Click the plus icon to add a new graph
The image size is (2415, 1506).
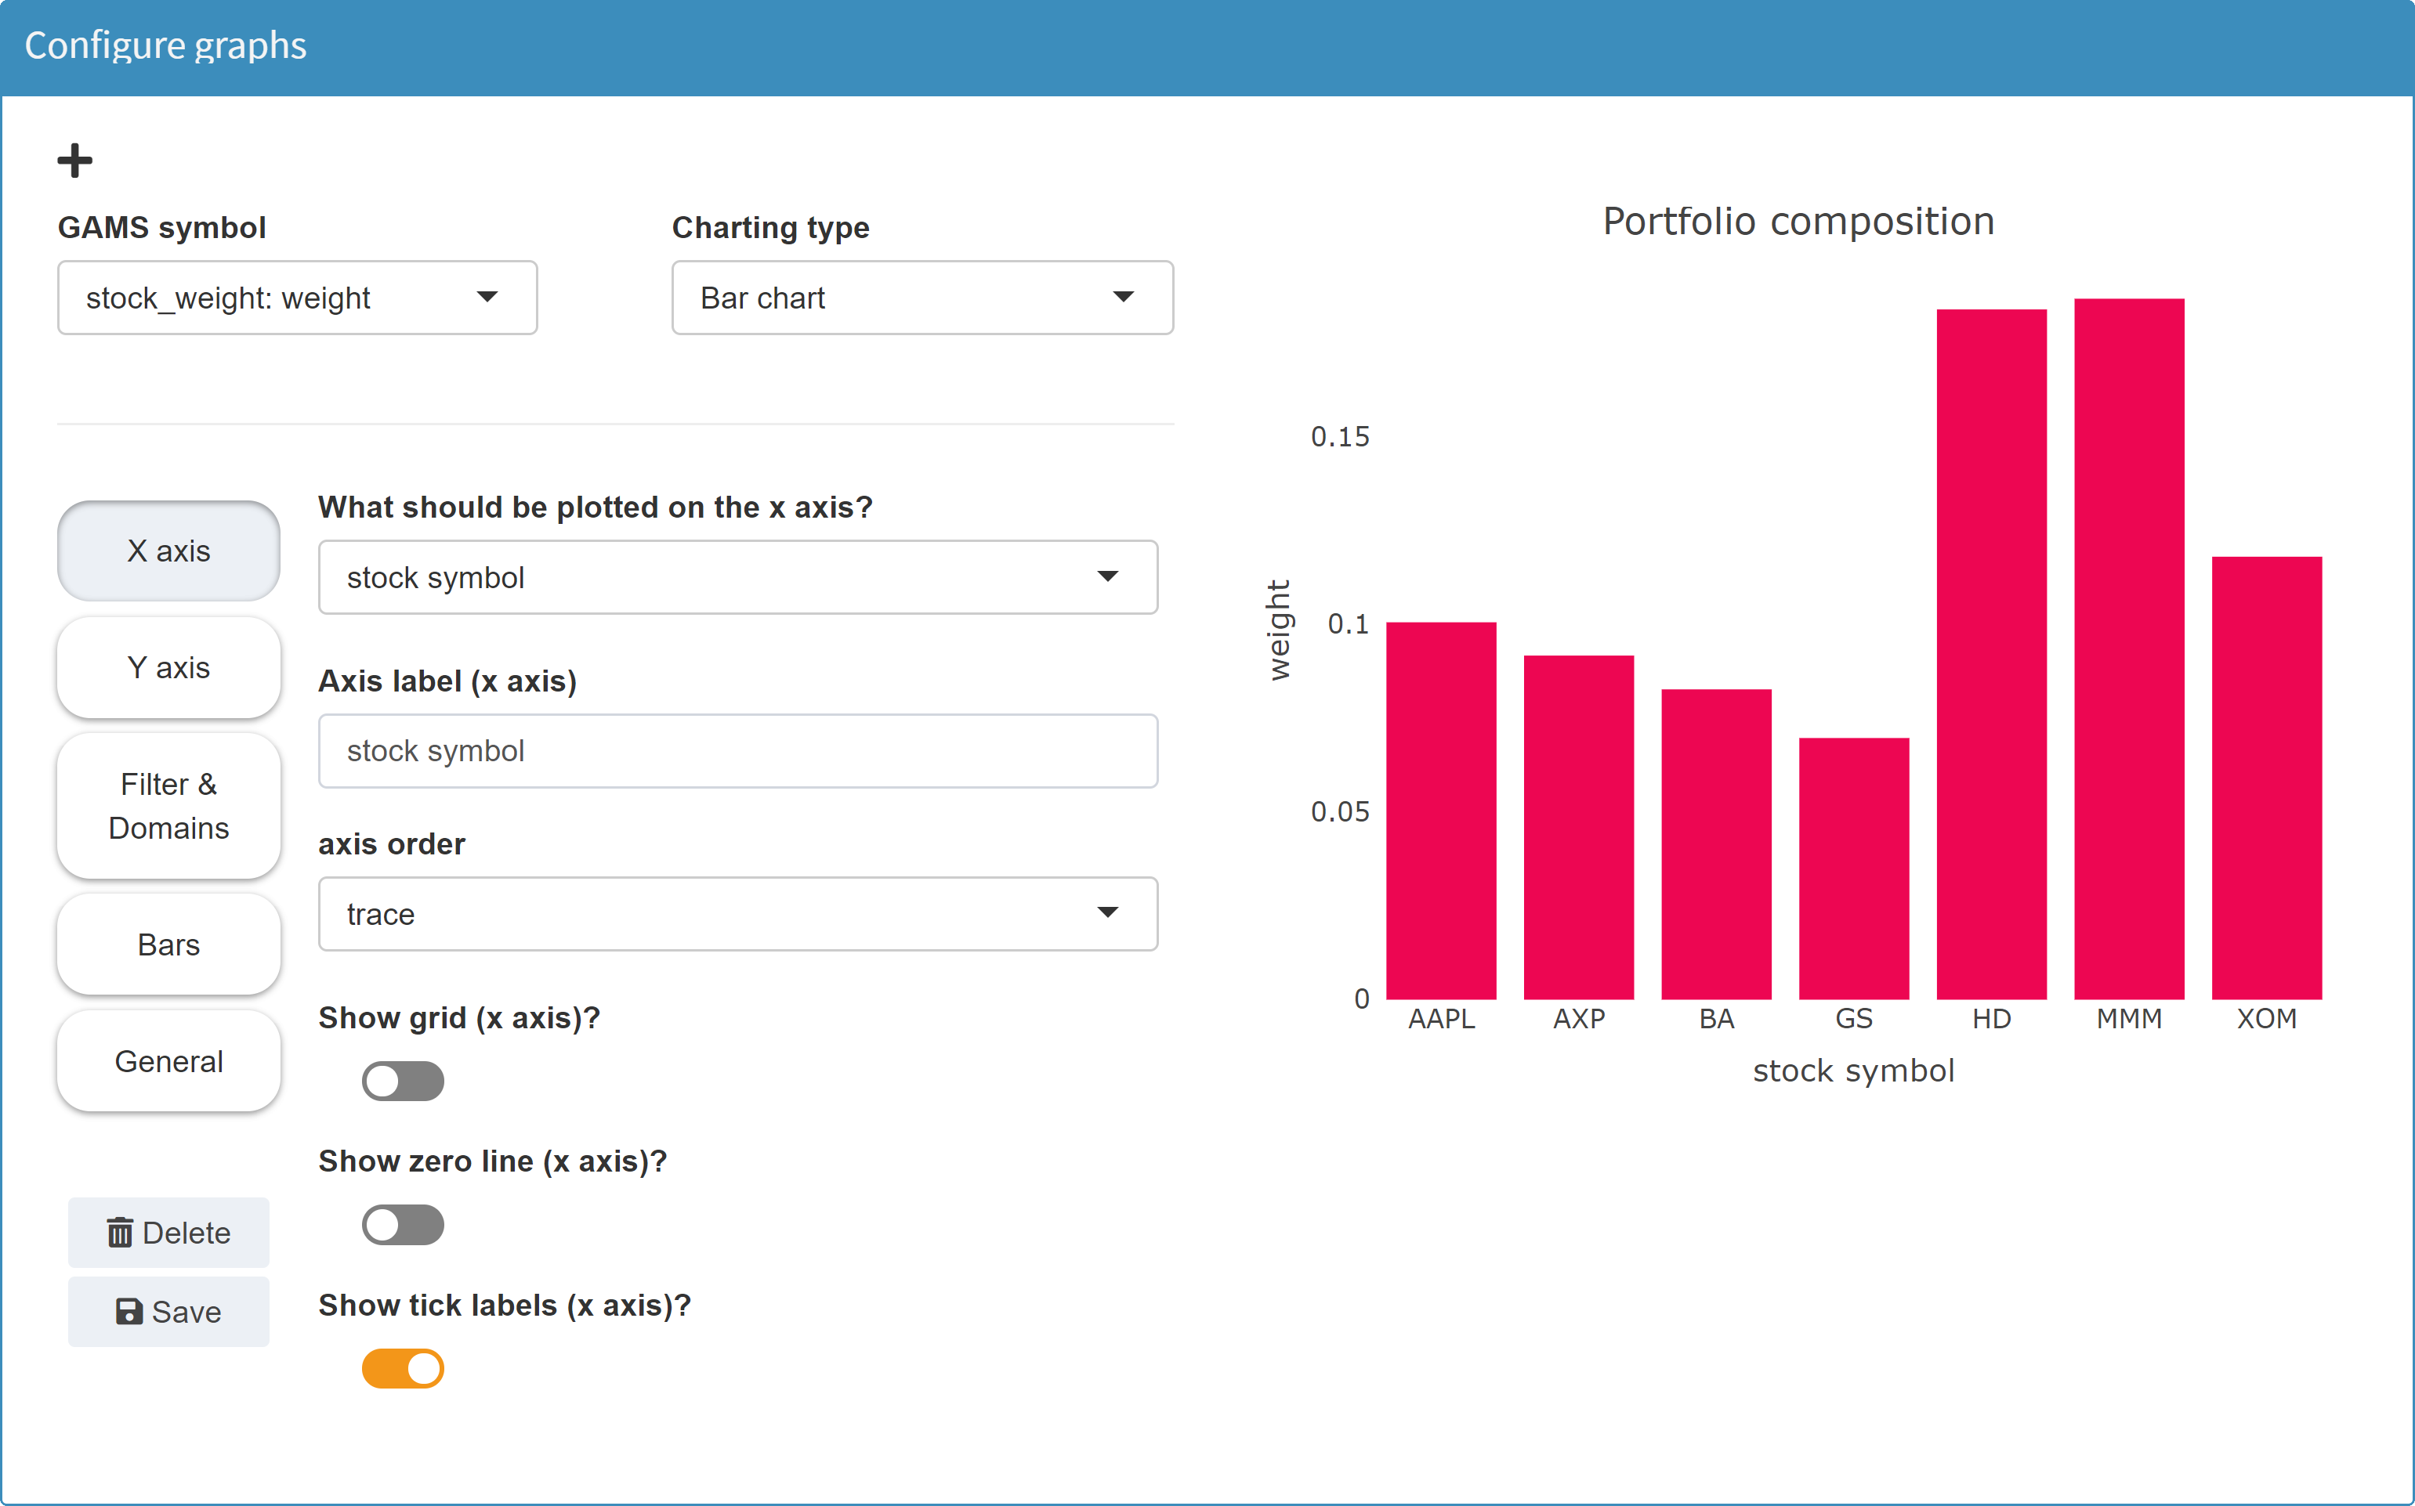click(74, 159)
